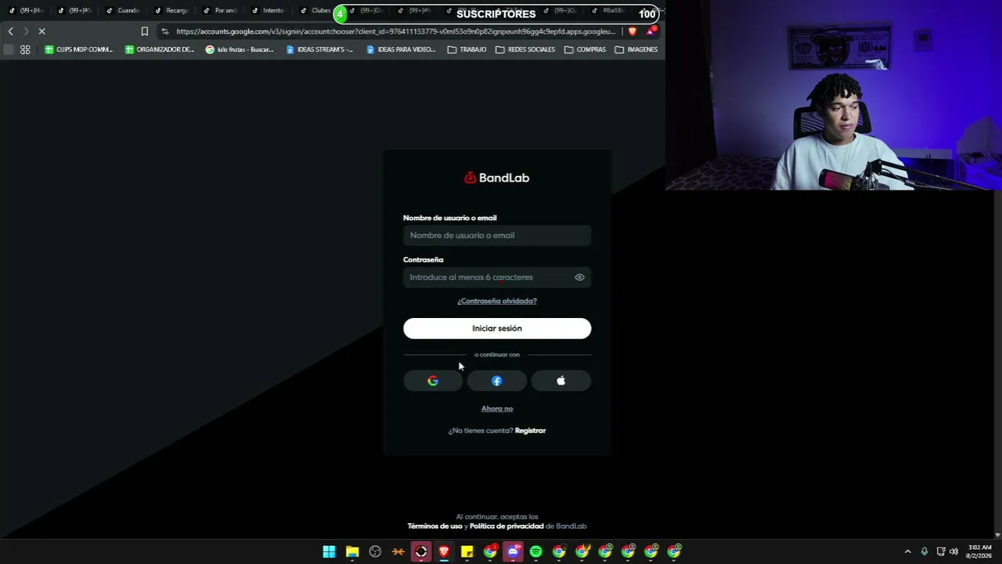Open the CLIPS MDP COMM bookmark
Screen dimensions: 1002x564
pos(79,49)
